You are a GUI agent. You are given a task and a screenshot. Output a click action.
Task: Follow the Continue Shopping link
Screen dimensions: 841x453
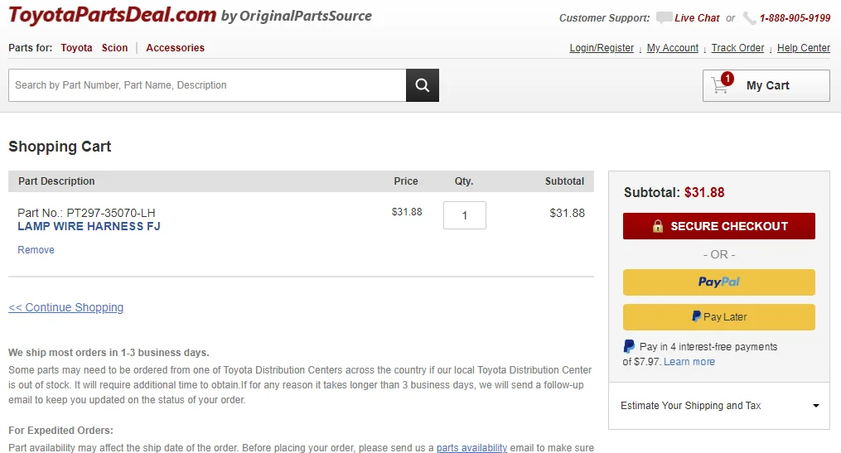pyautogui.click(x=66, y=307)
